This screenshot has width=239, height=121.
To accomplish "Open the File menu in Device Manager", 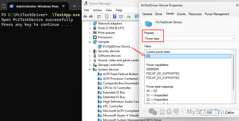I will (x=87, y=10).
